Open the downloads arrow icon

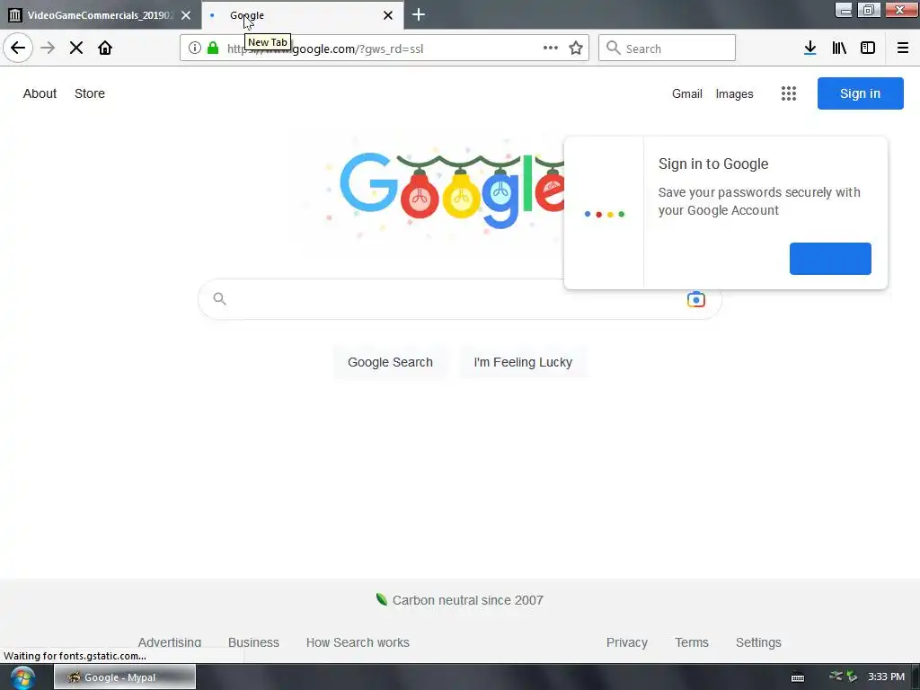pos(809,48)
